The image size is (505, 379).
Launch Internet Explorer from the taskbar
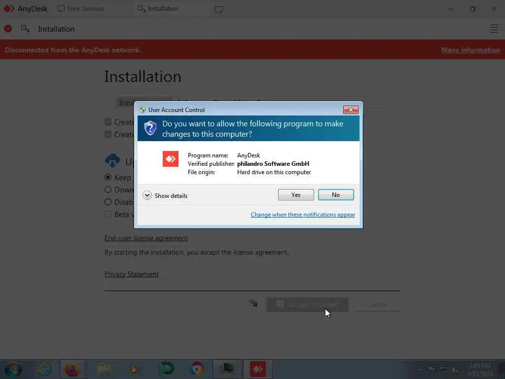pyautogui.click(x=44, y=369)
